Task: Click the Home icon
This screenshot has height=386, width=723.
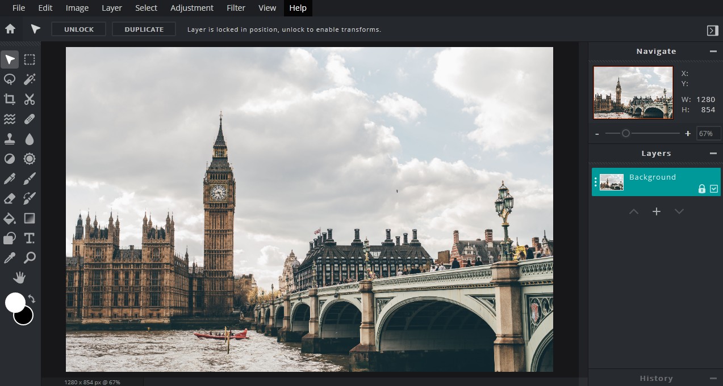Action: [x=10, y=29]
